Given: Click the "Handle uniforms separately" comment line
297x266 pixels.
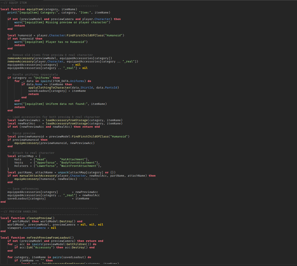Looking at the screenshot, I should coord(33,75).
